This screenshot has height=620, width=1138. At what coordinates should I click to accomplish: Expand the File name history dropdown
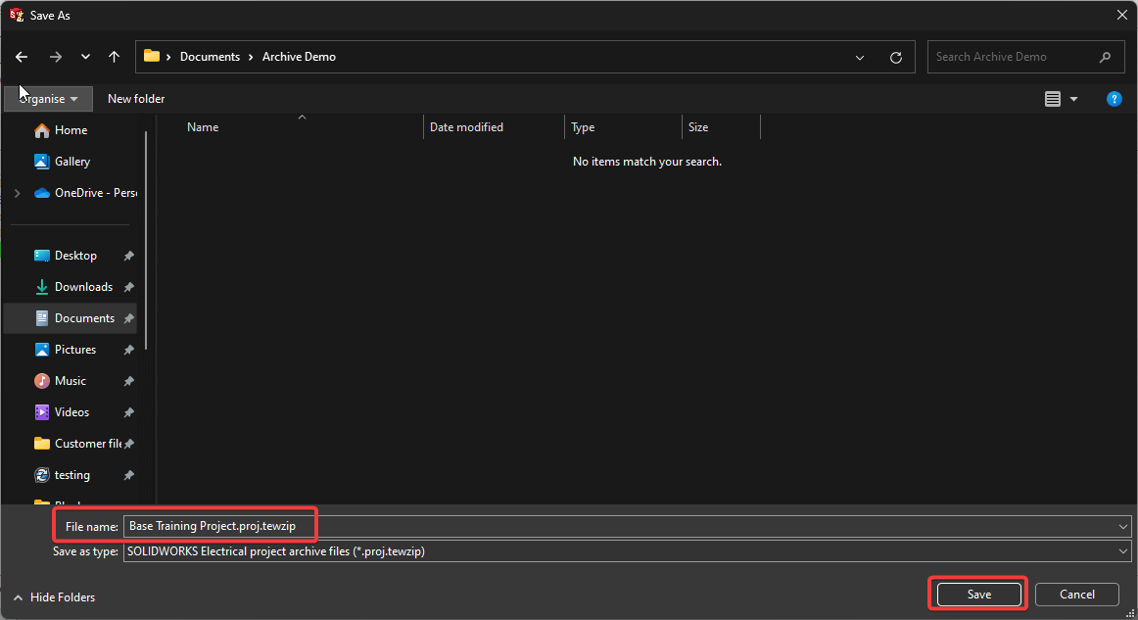pos(1122,527)
